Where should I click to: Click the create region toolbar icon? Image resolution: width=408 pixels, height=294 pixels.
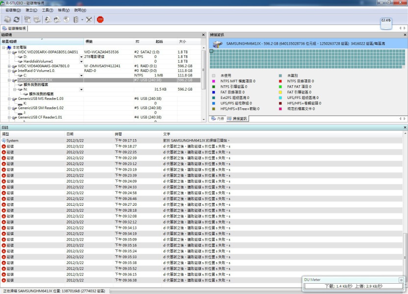[x=67, y=20]
